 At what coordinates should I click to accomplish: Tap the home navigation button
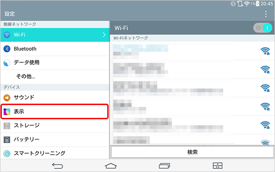pos(110,166)
